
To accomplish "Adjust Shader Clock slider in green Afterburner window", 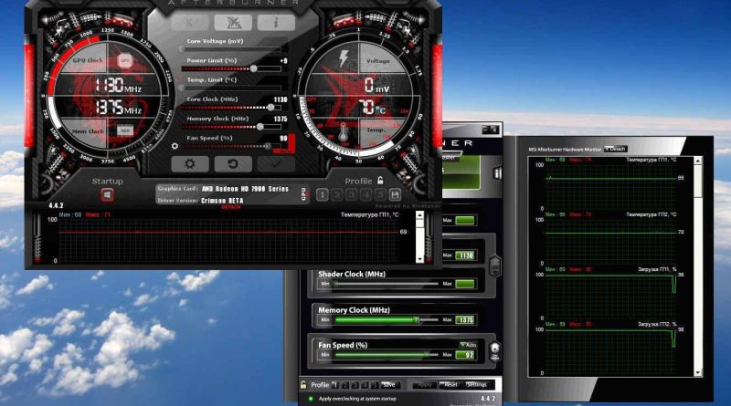I will [x=386, y=284].
